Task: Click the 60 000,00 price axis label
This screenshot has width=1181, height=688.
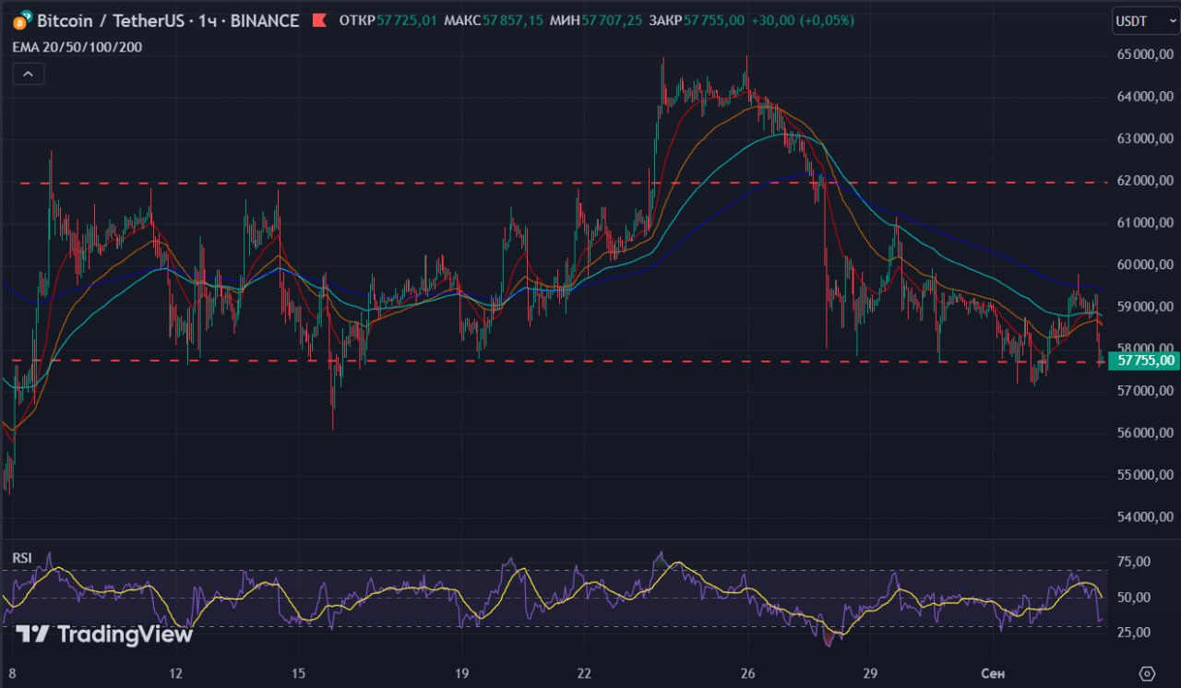Action: [1145, 265]
